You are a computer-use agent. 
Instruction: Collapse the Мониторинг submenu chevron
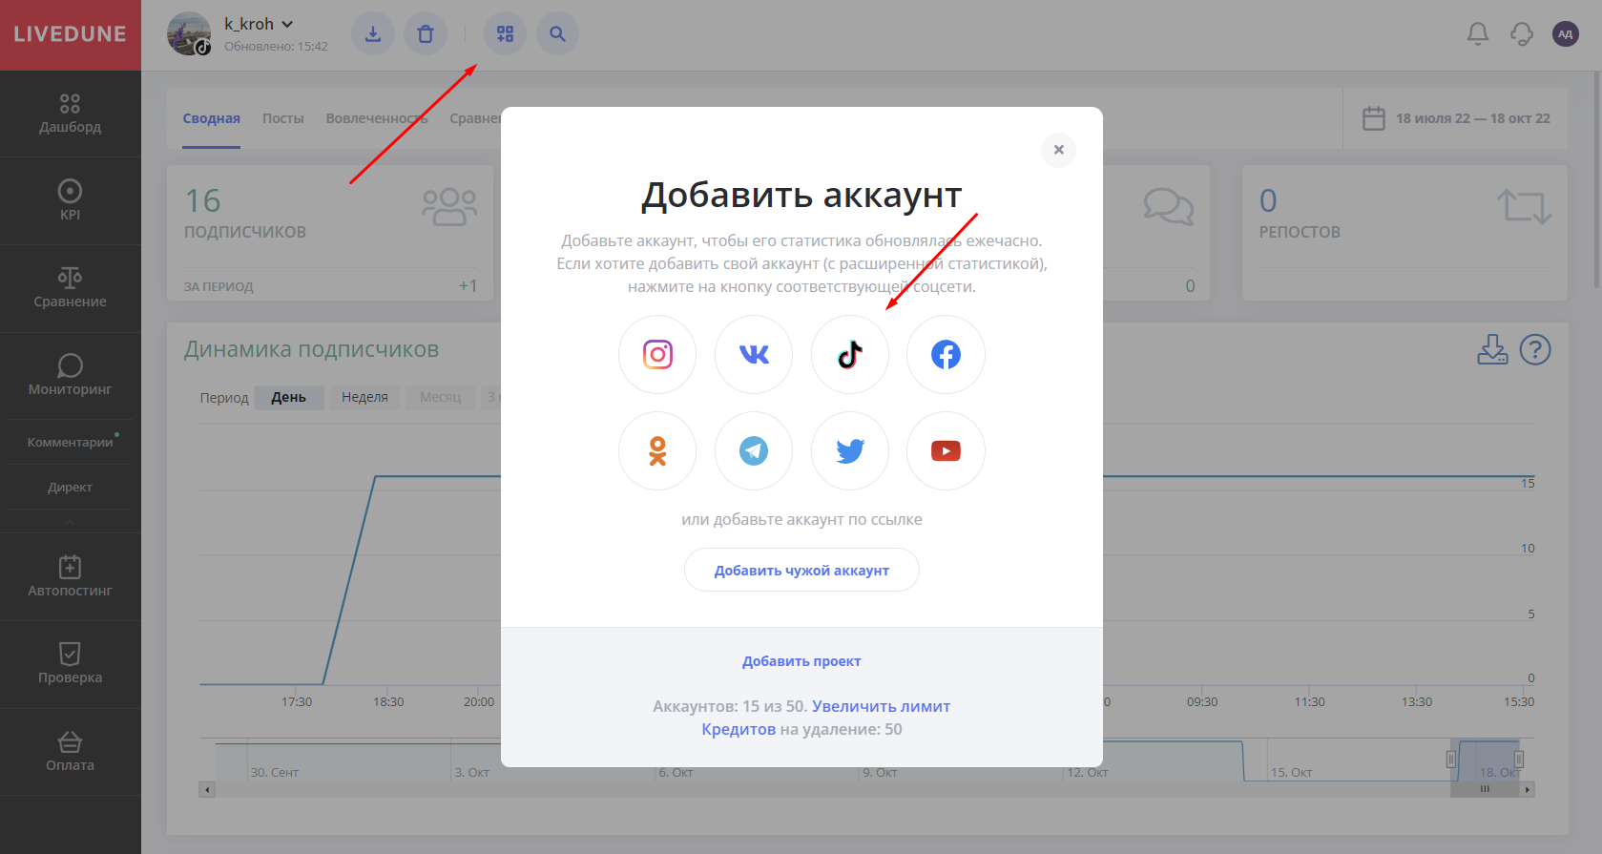coord(70,522)
